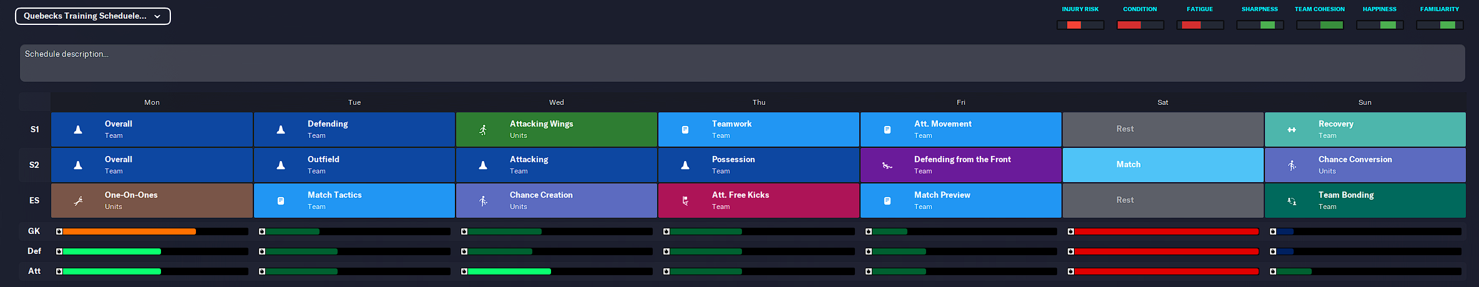The width and height of the screenshot is (1479, 287).
Task: Select the Chance Creation session icon
Action: coord(483,201)
